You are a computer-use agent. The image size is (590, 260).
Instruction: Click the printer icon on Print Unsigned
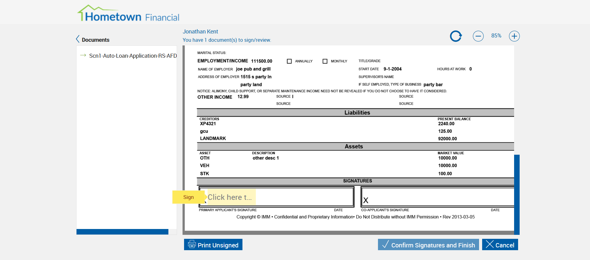click(x=192, y=244)
